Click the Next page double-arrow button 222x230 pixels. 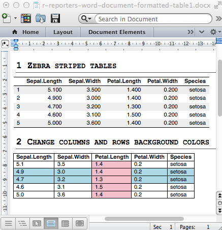point(219,211)
